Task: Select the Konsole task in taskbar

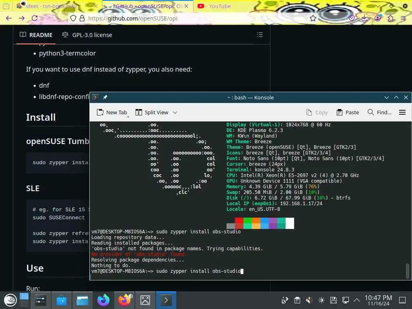Action: pos(166,300)
